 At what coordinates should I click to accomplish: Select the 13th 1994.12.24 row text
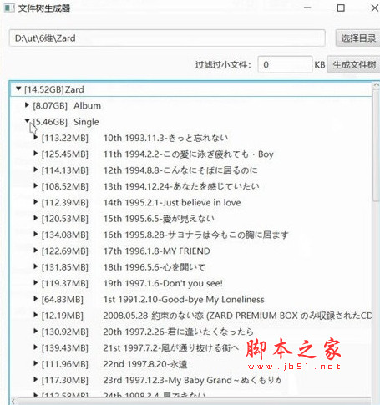coord(181,186)
